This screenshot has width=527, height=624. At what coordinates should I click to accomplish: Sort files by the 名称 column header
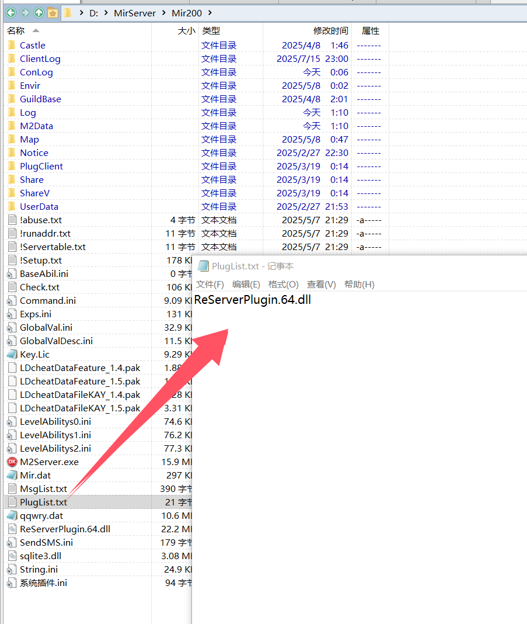coord(16,30)
